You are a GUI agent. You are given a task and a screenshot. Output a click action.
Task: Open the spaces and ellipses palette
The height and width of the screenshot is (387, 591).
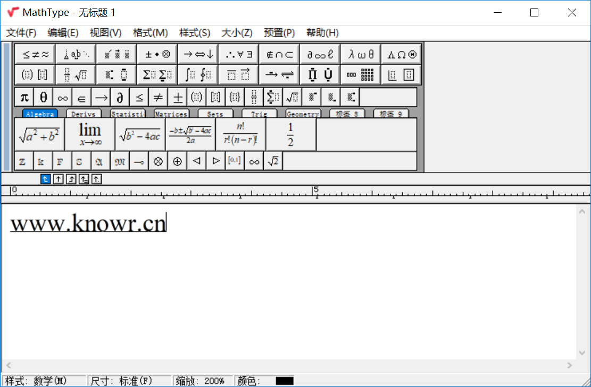[x=76, y=54]
